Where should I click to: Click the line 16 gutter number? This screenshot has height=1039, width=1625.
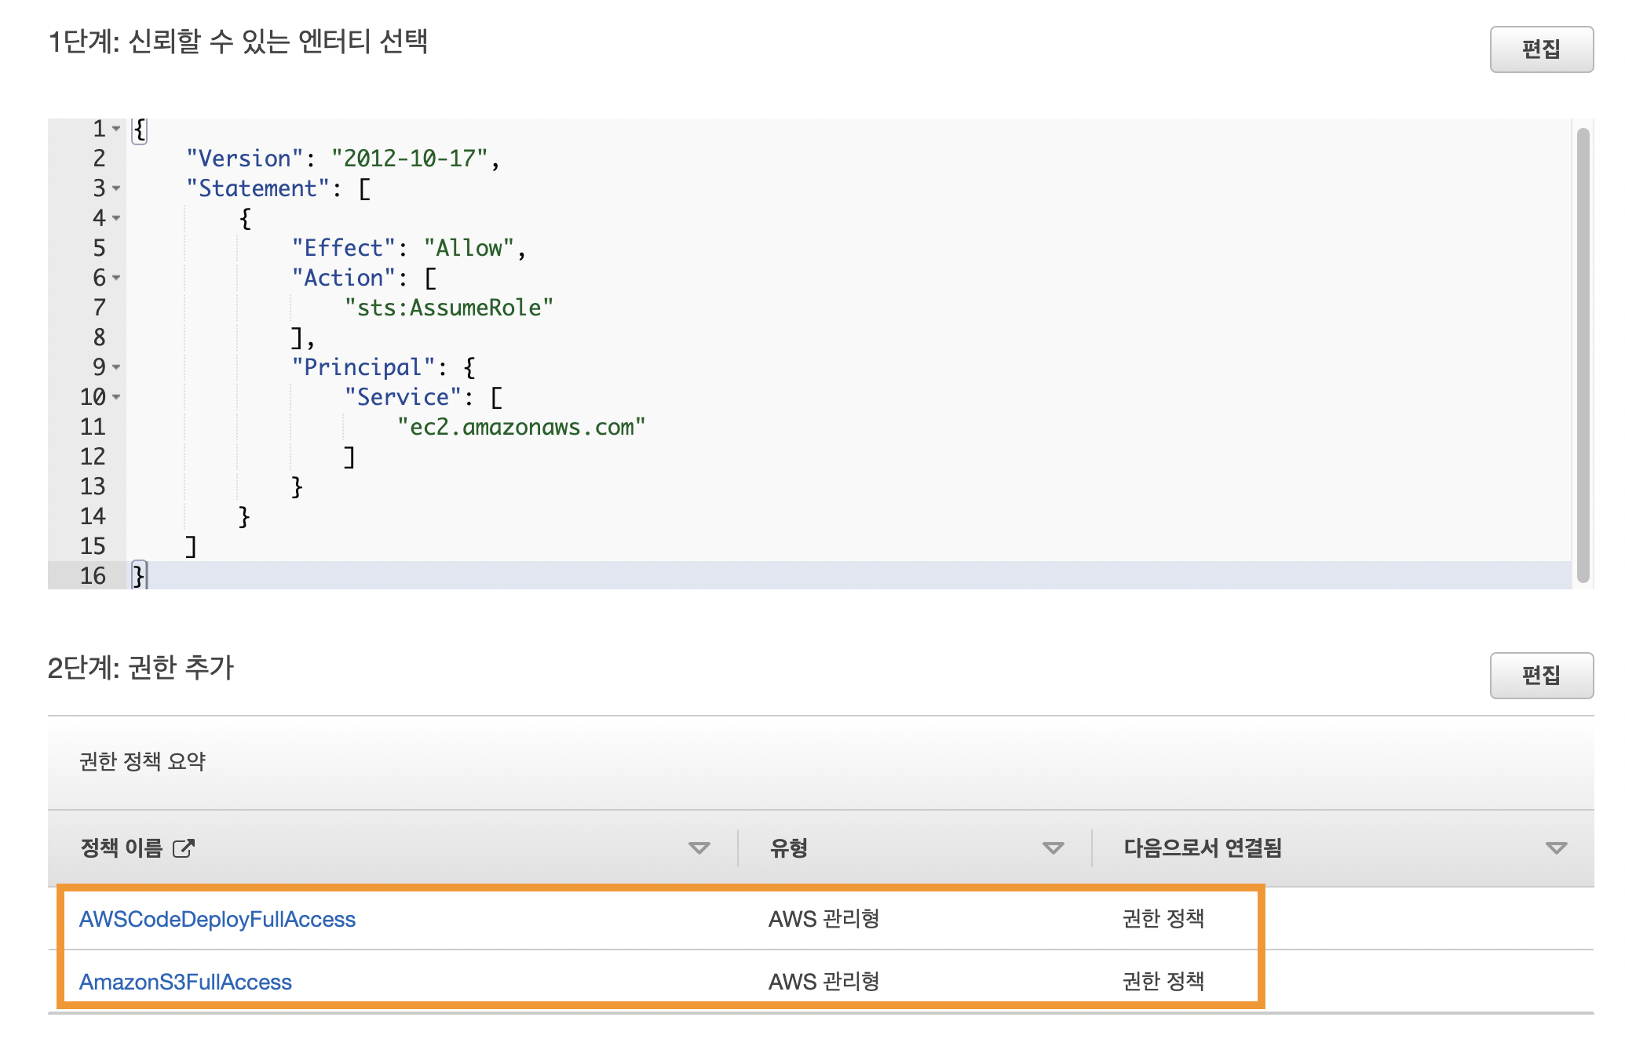93,576
